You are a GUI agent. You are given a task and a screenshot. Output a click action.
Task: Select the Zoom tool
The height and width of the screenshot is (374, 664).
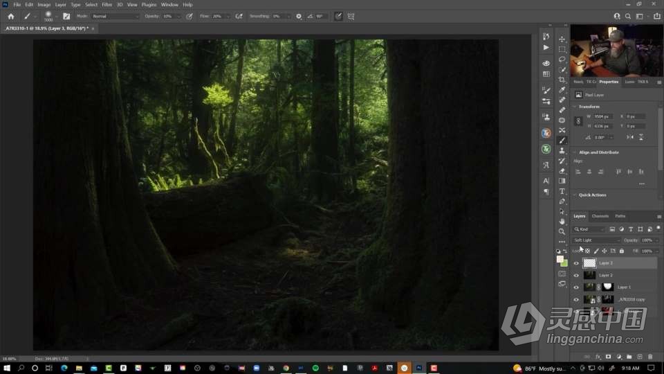562,231
